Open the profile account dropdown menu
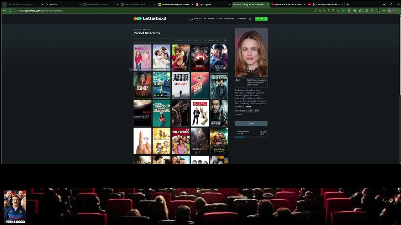The width and height of the screenshot is (401, 225). tap(196, 19)
